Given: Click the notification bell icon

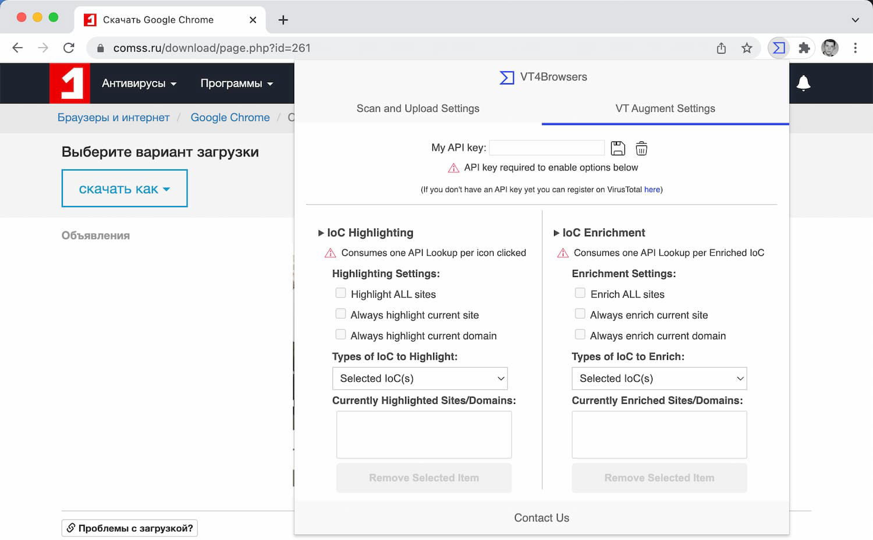Looking at the screenshot, I should click(803, 83).
